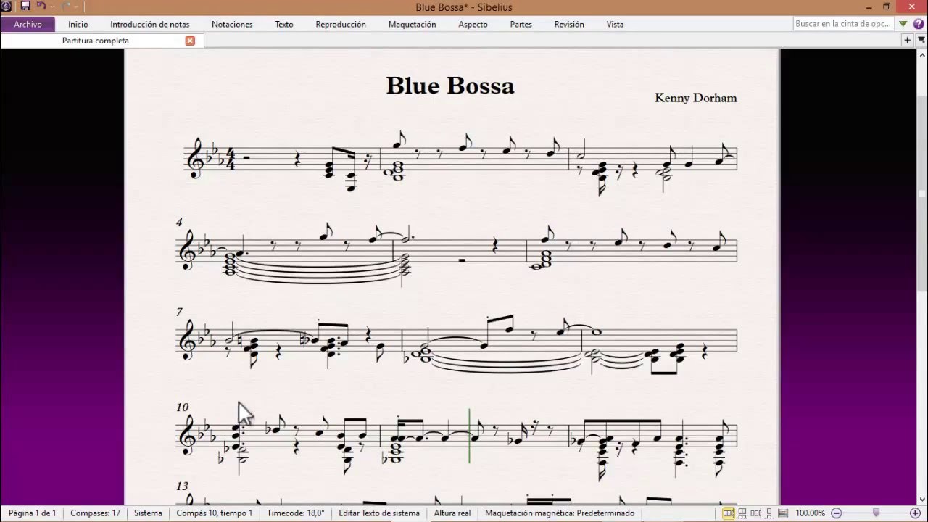Click the Compás 10, tiempo 1 status entry

[x=215, y=513]
